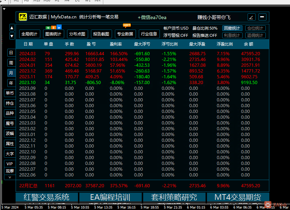This screenshot has height=210, width=290.
Task: Click 帐户货币:USD account currency
Action: point(176,28)
